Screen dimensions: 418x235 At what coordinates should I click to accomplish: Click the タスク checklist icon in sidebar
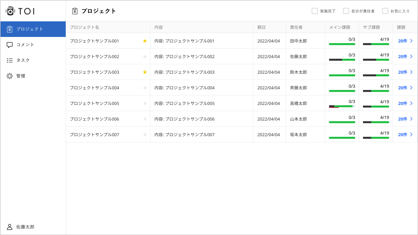(10, 60)
